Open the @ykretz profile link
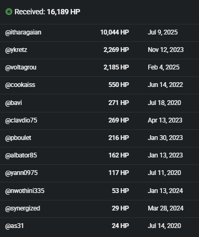The width and height of the screenshot is (199, 237). [x=16, y=50]
